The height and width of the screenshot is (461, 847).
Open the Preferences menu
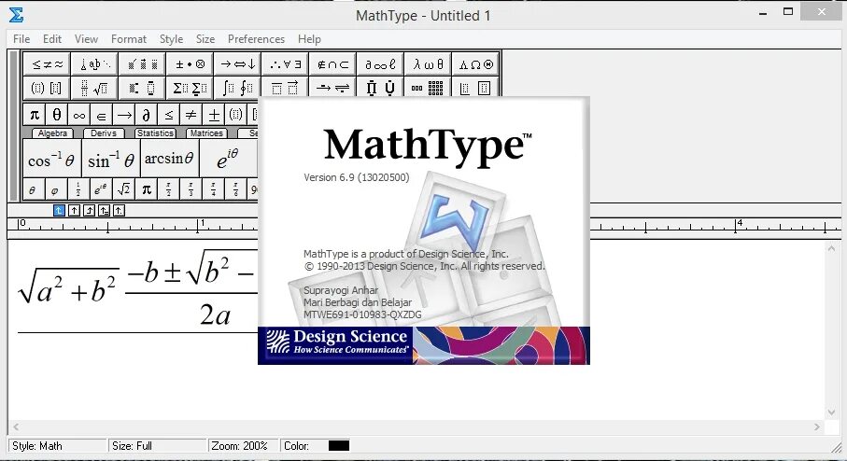pyautogui.click(x=256, y=39)
